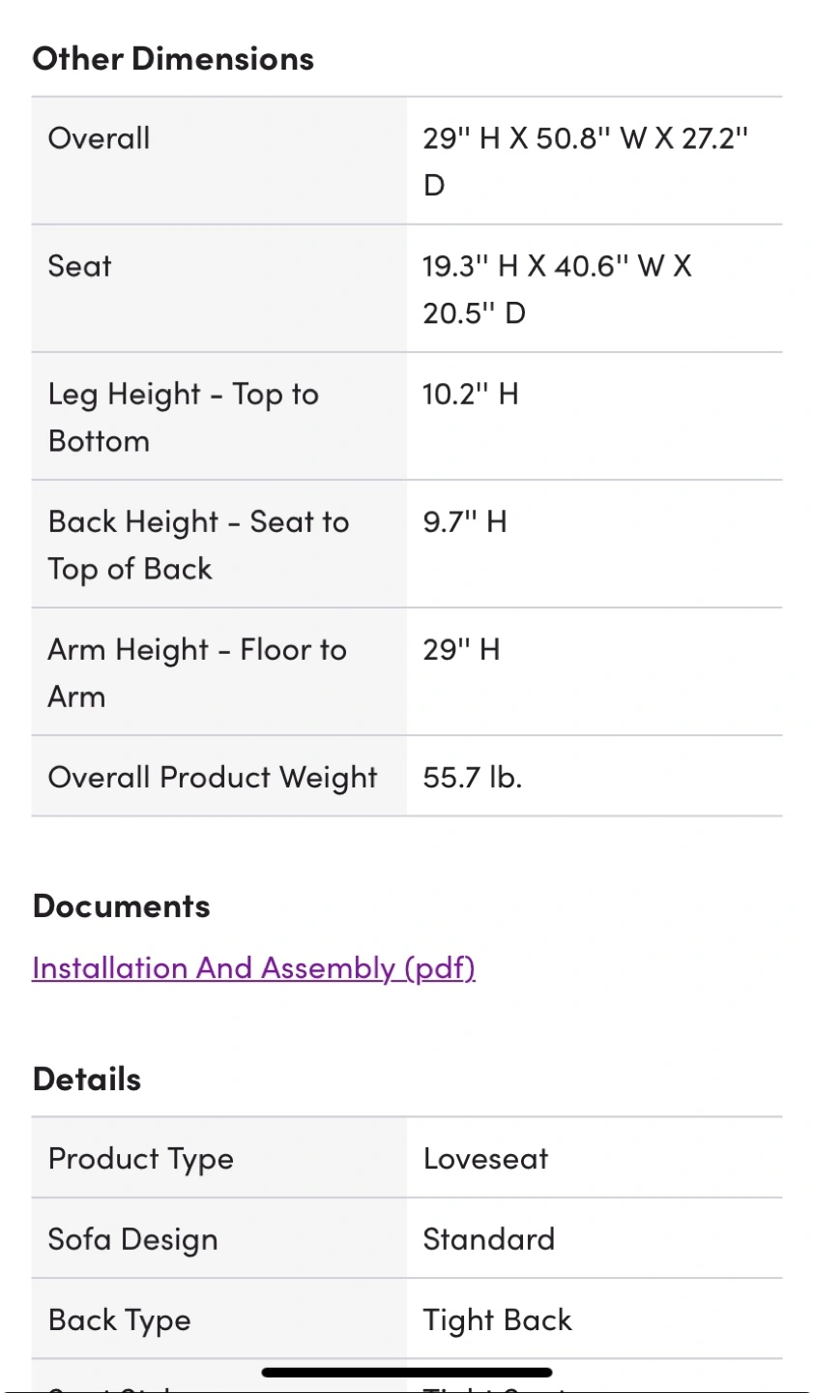Tap the Loveseat product type value

point(485,1158)
